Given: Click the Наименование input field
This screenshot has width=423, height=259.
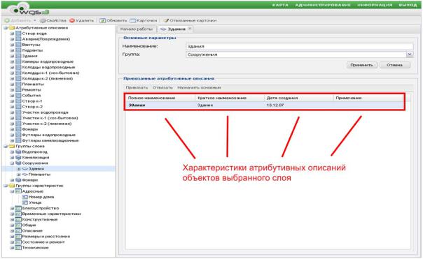Looking at the screenshot, I should point(300,46).
